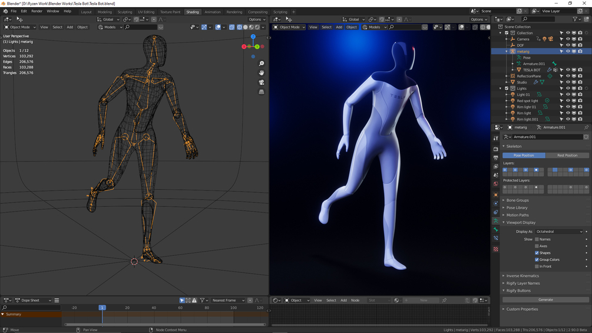Enable X-ray toggle in left viewport header

pos(231,27)
